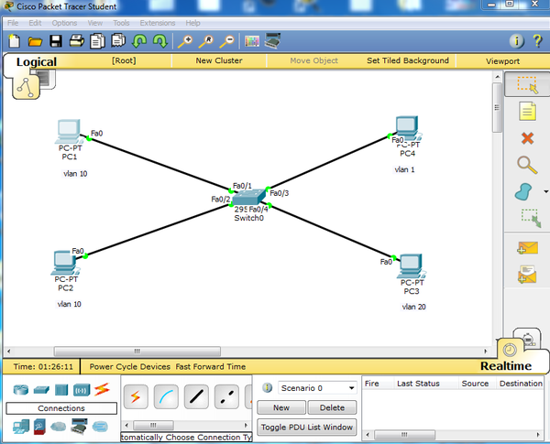Click New Cluster button
This screenshot has height=444, width=550.
click(219, 60)
